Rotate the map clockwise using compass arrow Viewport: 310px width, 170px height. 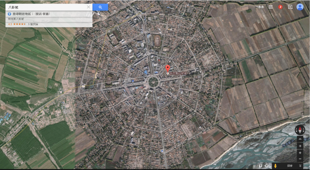pos(304,130)
